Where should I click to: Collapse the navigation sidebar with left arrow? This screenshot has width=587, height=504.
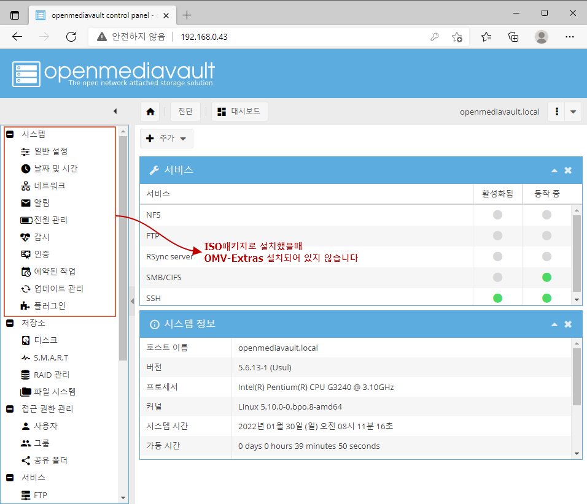tap(115, 111)
